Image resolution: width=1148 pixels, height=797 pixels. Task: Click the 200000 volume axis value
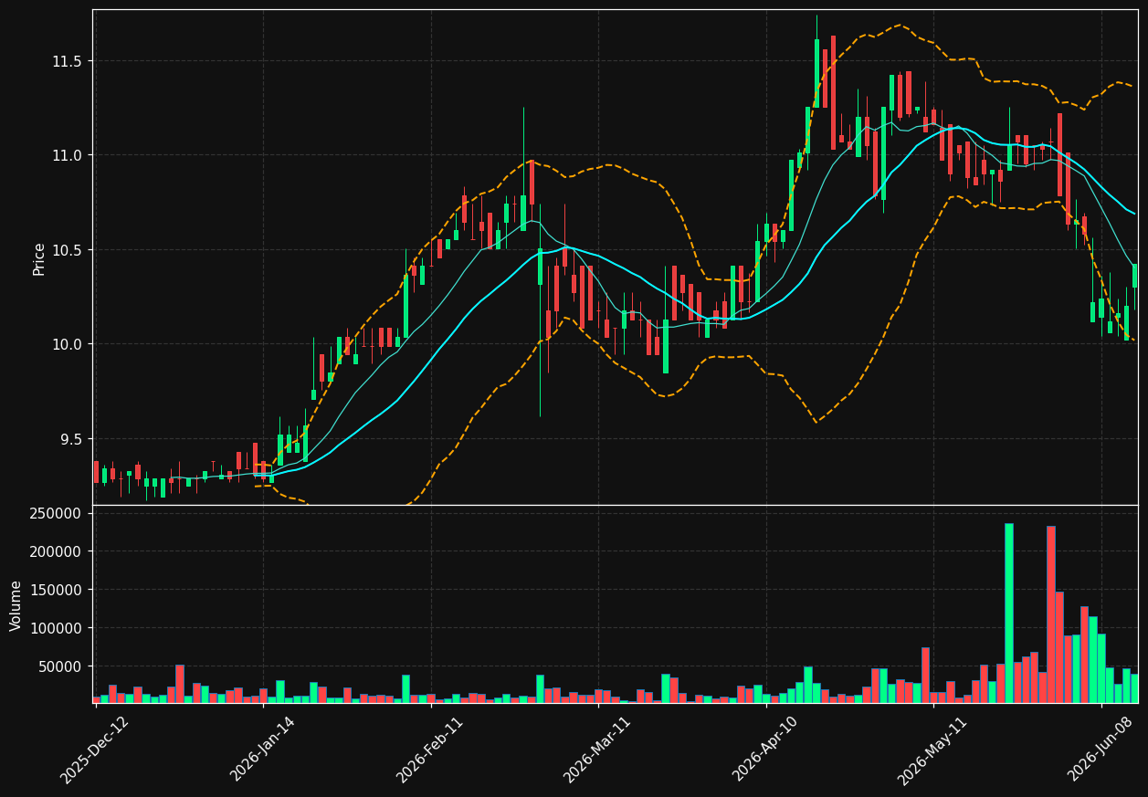click(x=56, y=551)
